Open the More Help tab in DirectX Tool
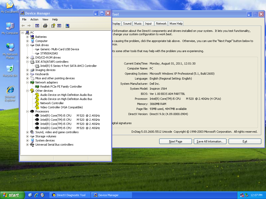This screenshot has width=266, height=199. (x=176, y=24)
